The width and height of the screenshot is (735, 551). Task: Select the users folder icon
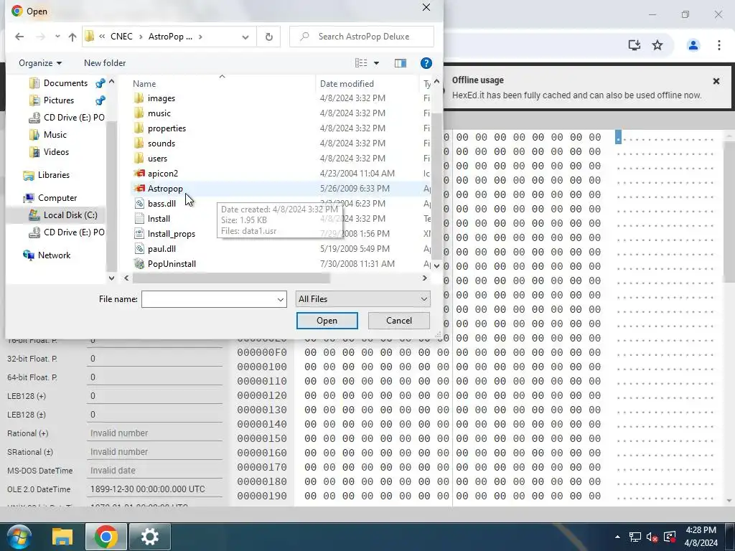[x=139, y=158]
